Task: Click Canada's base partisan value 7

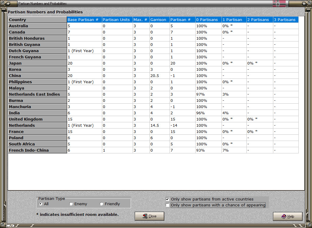Action: pyautogui.click(x=84, y=32)
